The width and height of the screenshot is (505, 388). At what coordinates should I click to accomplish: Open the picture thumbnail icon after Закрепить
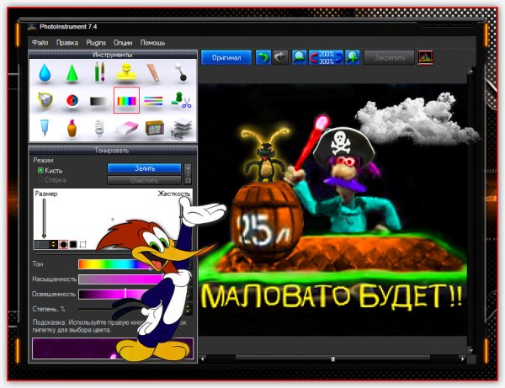425,57
